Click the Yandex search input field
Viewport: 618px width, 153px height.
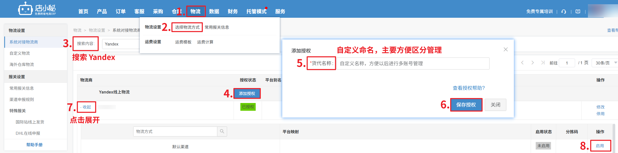121,44
